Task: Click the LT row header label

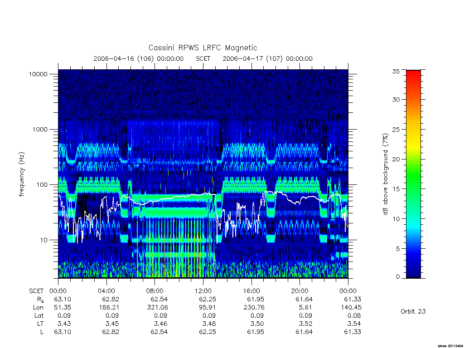Action: click(x=40, y=324)
